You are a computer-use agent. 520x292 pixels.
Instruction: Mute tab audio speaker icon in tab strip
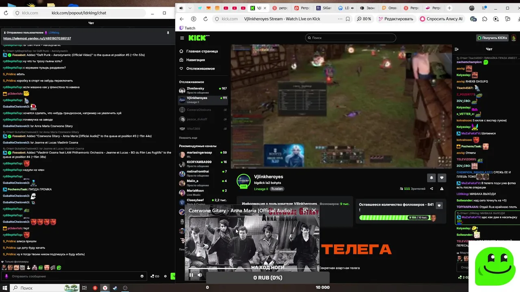[181, 8]
